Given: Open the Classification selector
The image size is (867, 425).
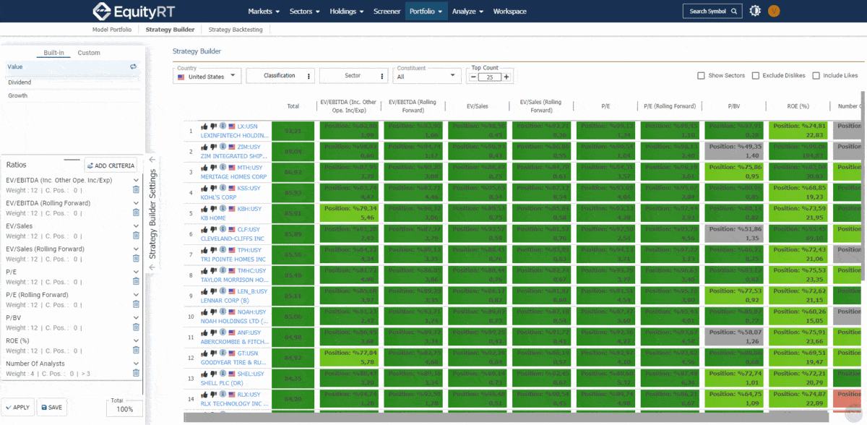Looking at the screenshot, I should [280, 76].
